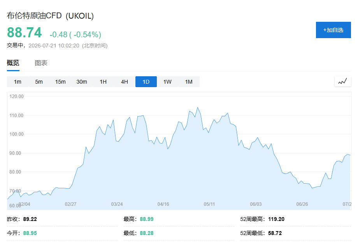Select the 1m interval
Screen dimensions: 358x242
18,82
